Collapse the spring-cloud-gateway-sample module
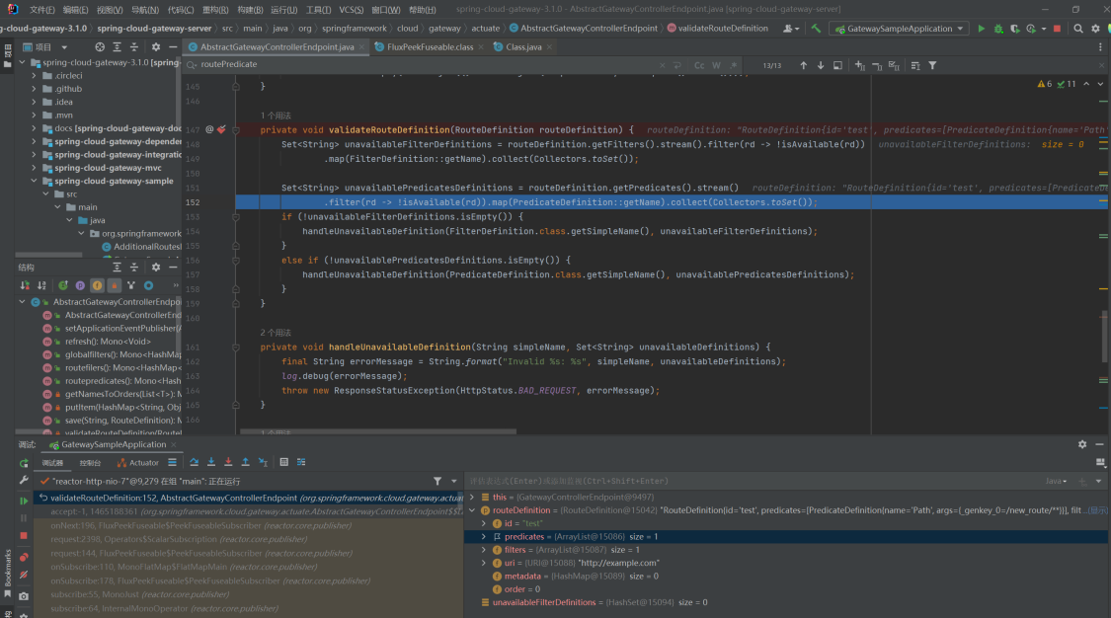 pyautogui.click(x=34, y=182)
